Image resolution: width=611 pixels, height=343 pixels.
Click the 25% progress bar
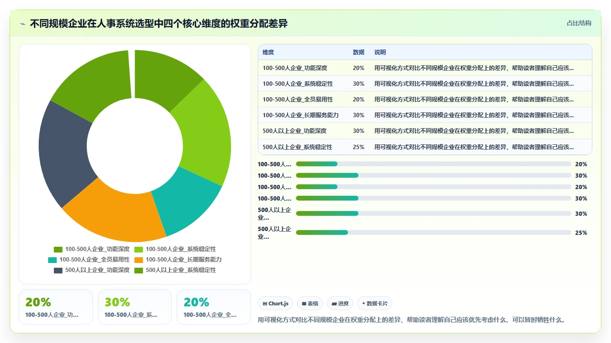pyautogui.click(x=433, y=232)
